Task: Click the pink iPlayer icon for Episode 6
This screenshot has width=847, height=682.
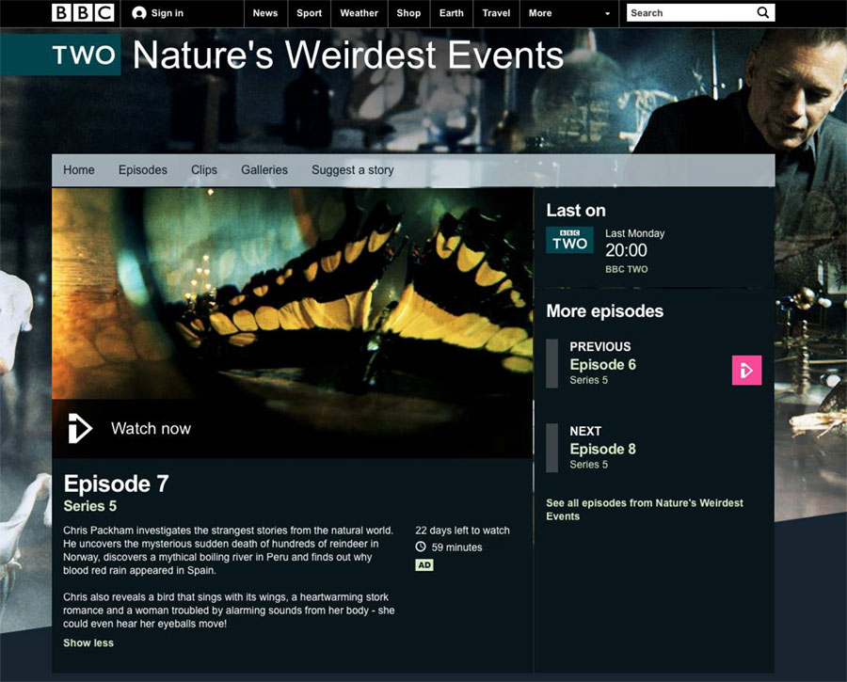Action: click(x=746, y=370)
